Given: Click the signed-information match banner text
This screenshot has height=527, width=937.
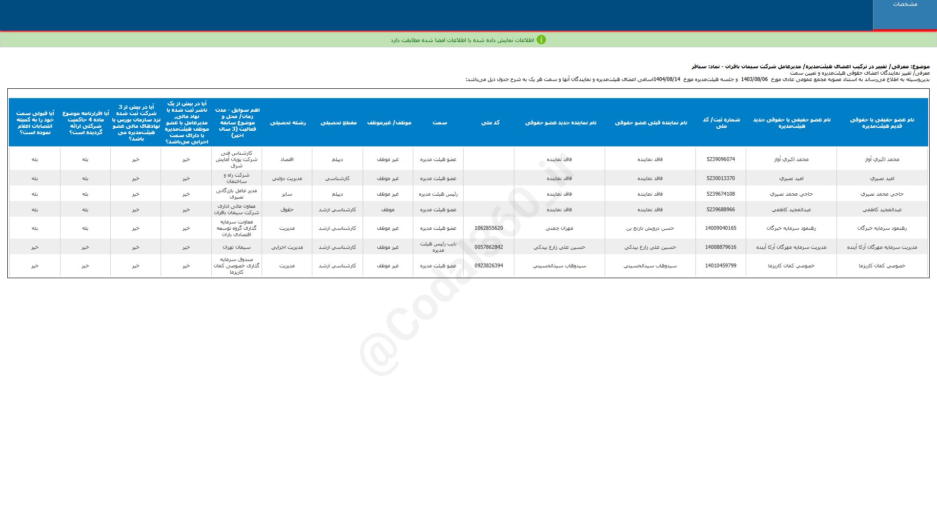Looking at the screenshot, I should tap(462, 40).
